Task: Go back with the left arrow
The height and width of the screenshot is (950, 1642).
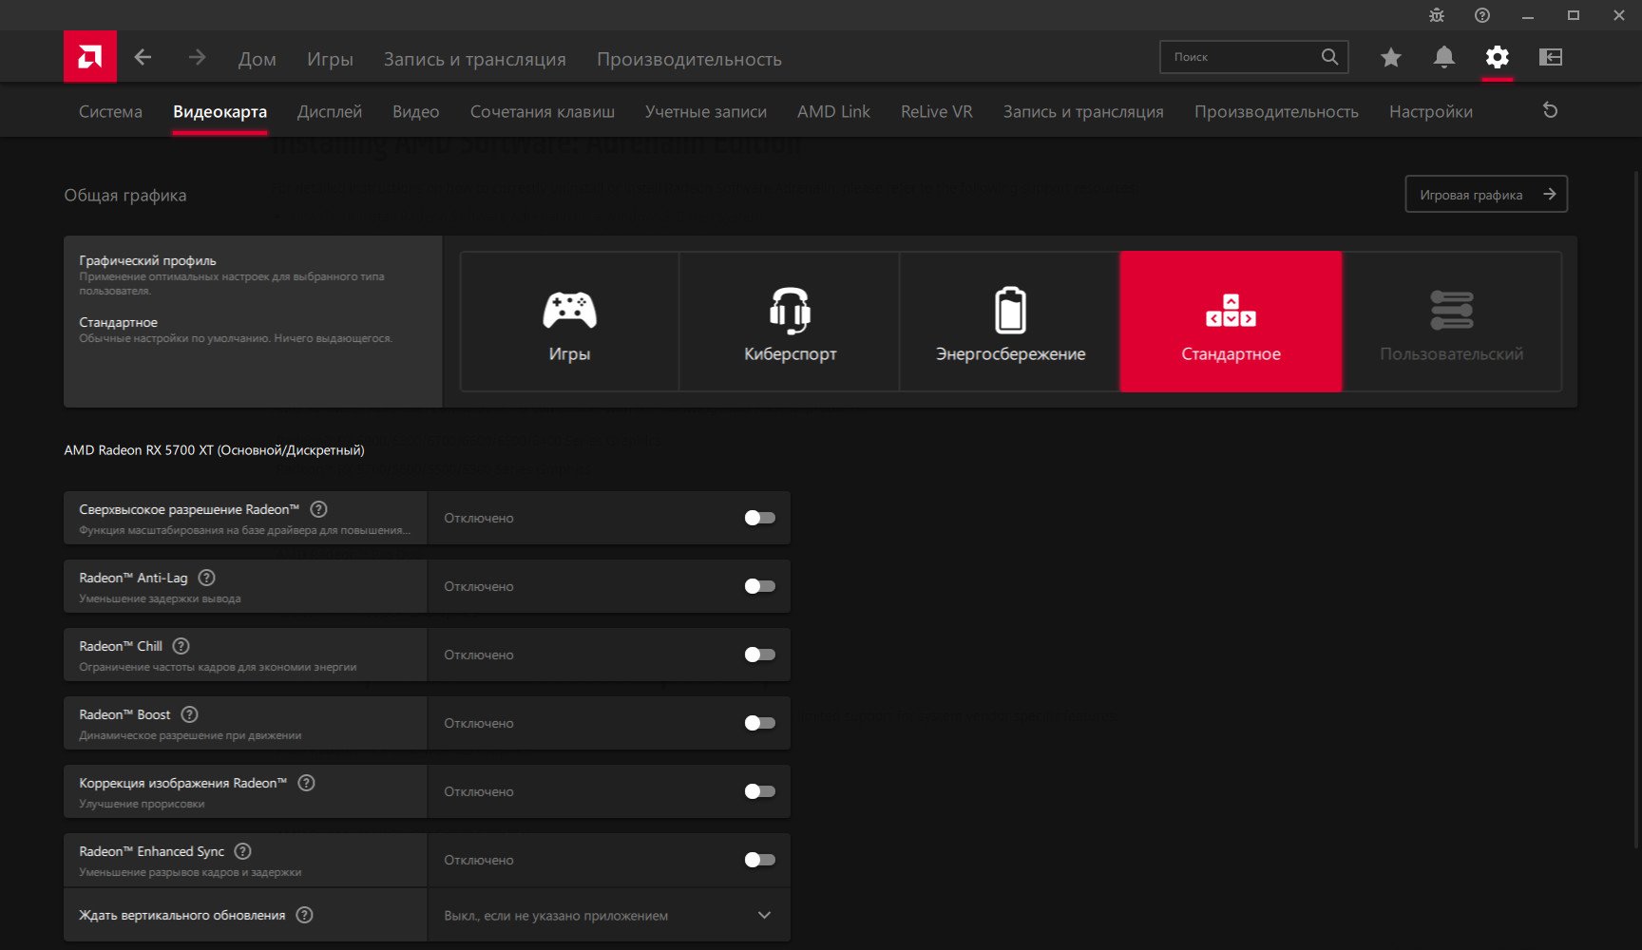Action: (143, 57)
